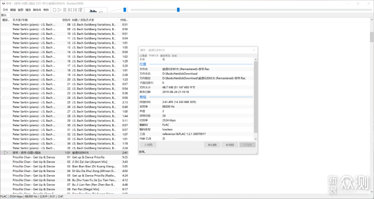
Task: Open the 编辑 (Edit) menu
Action: coord(13,10)
